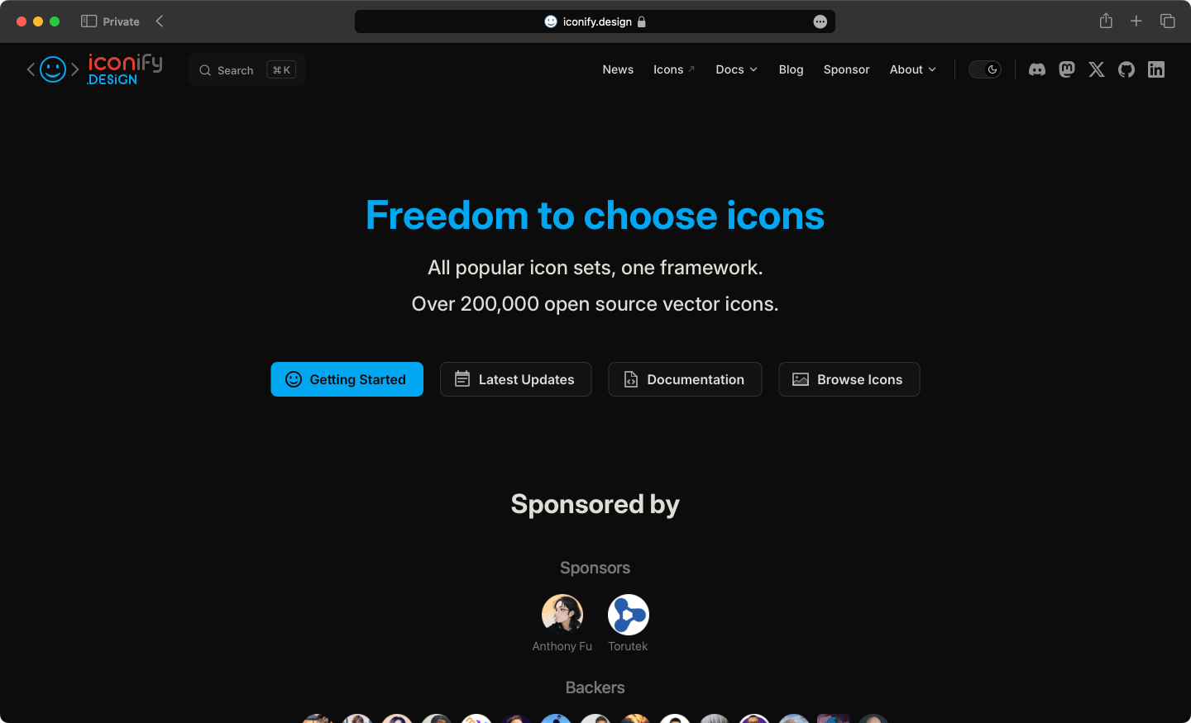
Task: Open the page options ellipsis in address bar
Action: point(820,21)
